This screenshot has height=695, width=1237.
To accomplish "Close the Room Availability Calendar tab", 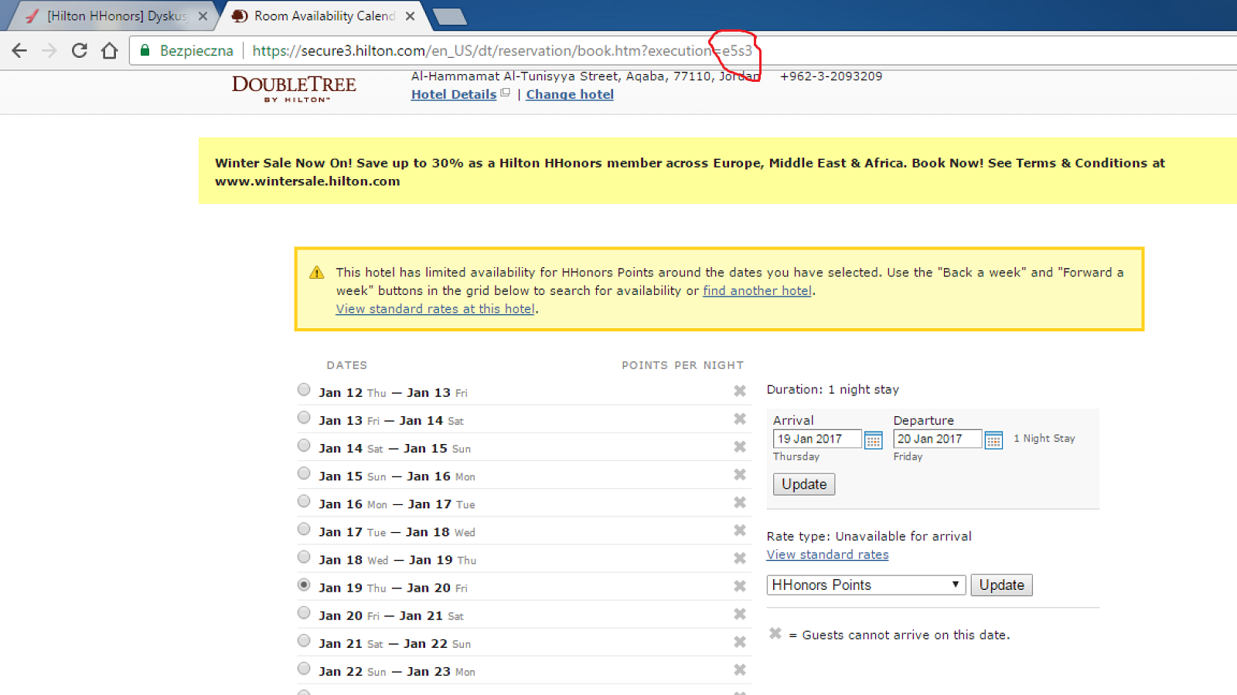I will [x=410, y=16].
